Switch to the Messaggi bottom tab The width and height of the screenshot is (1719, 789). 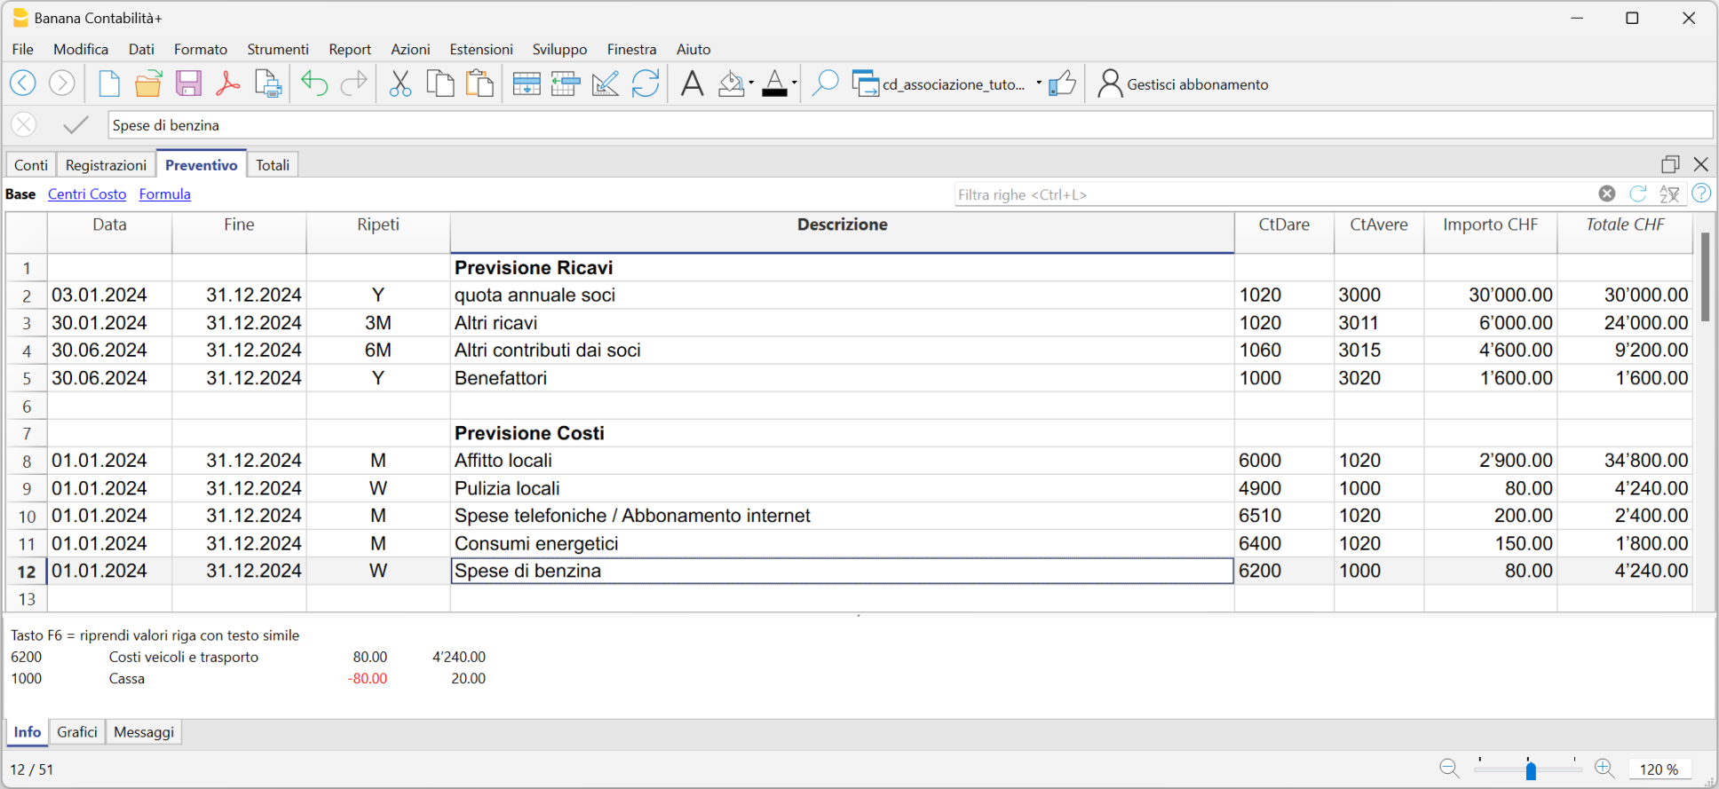click(144, 732)
